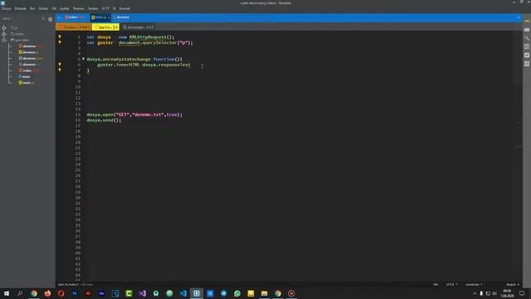This screenshot has height=299, width=531.
Task: Open the working files dropdown in the sidebar header
Action: [7, 18]
